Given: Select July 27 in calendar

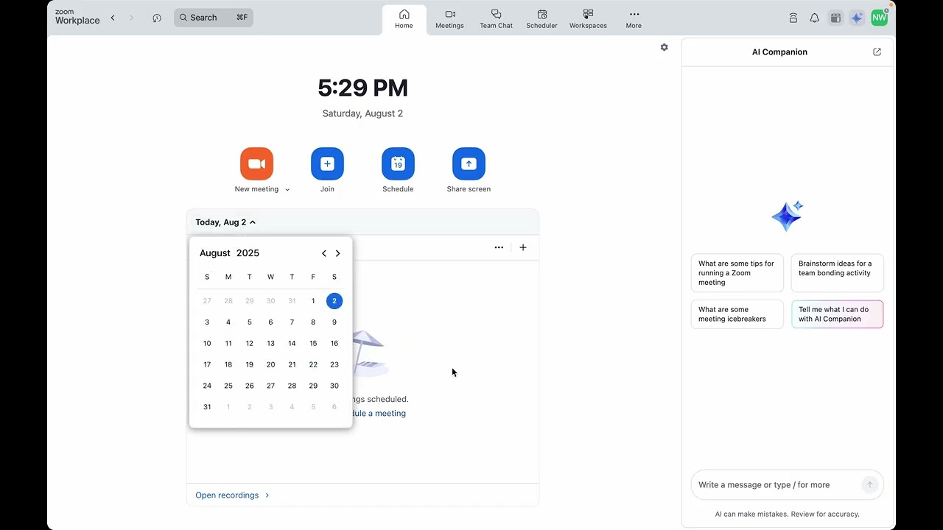Looking at the screenshot, I should [207, 300].
